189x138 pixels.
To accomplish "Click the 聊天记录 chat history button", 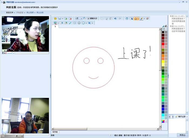I will tap(181, 117).
